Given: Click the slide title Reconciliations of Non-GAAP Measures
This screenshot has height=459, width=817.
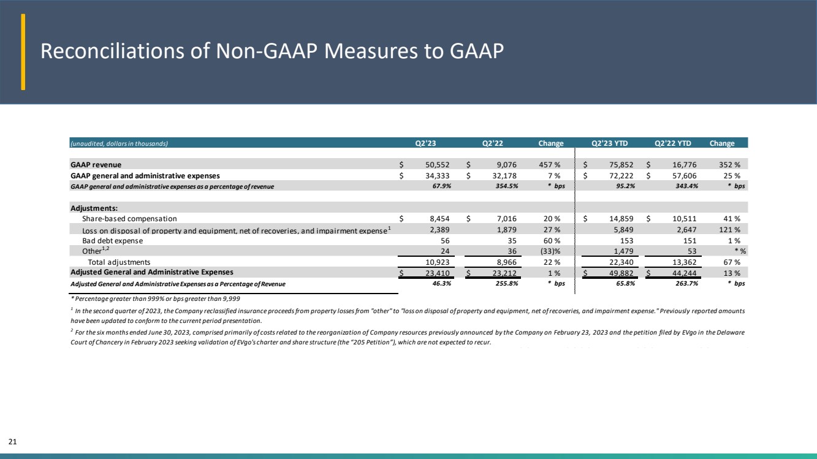Looking at the screenshot, I should pos(272,52).
